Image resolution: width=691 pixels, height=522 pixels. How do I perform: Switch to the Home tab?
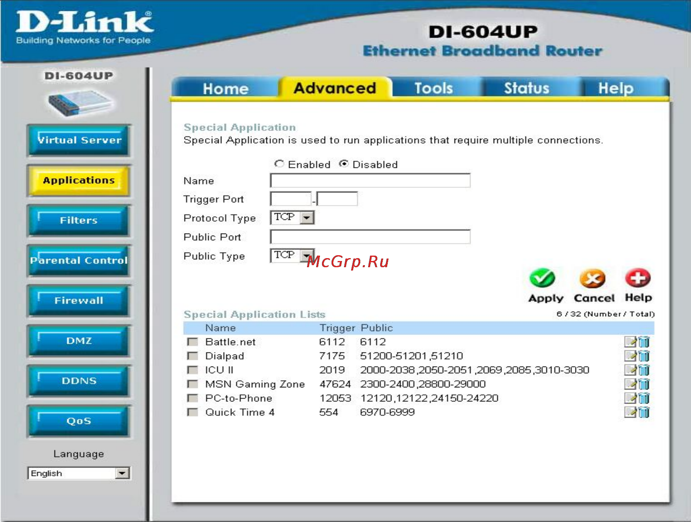pyautogui.click(x=226, y=89)
